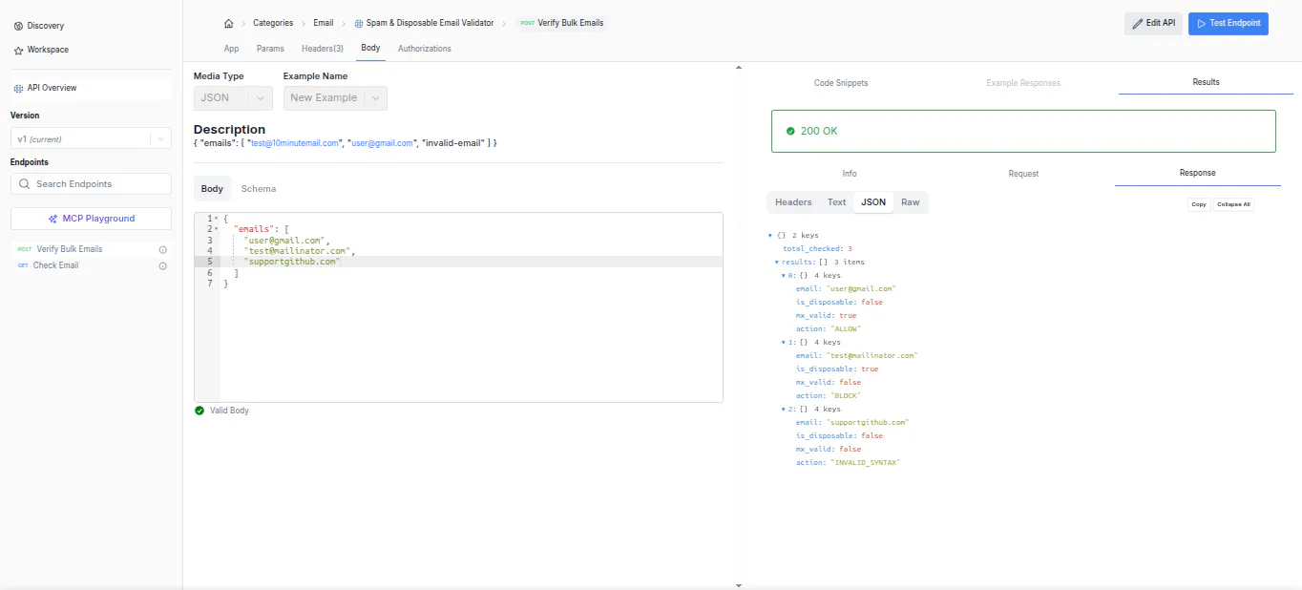Open the MCP Playground button

pyautogui.click(x=91, y=219)
